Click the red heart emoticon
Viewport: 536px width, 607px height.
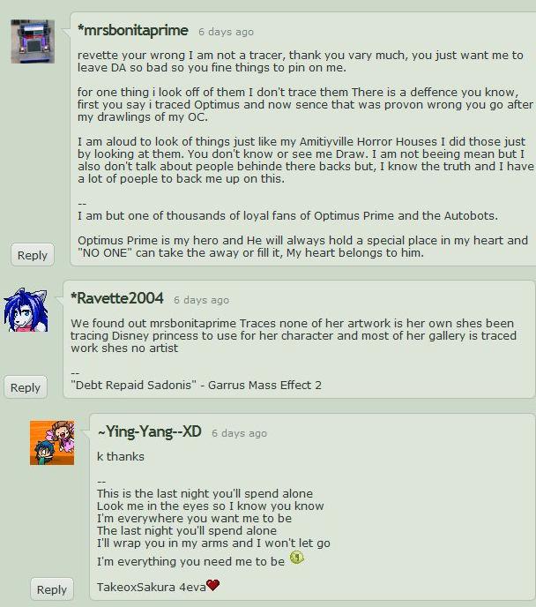pyautogui.click(x=213, y=585)
